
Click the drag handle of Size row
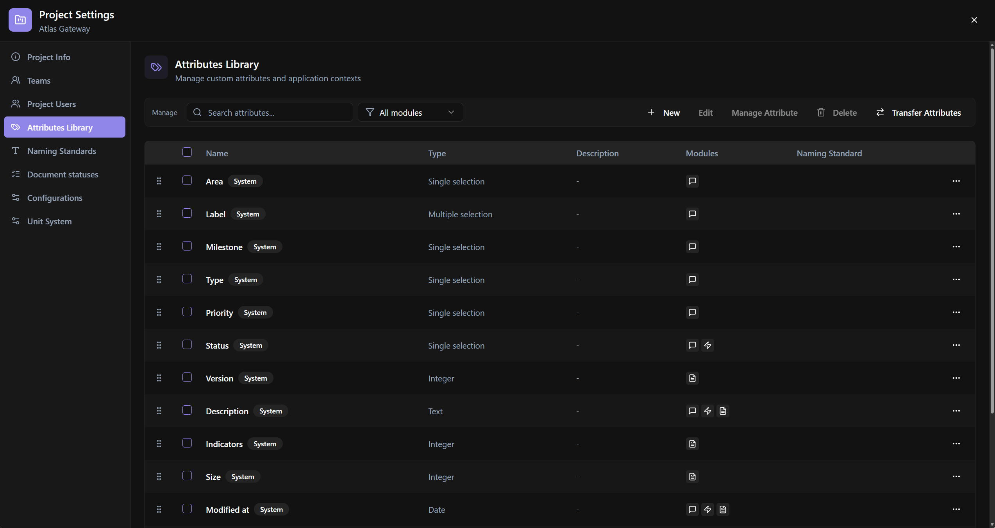click(x=159, y=476)
